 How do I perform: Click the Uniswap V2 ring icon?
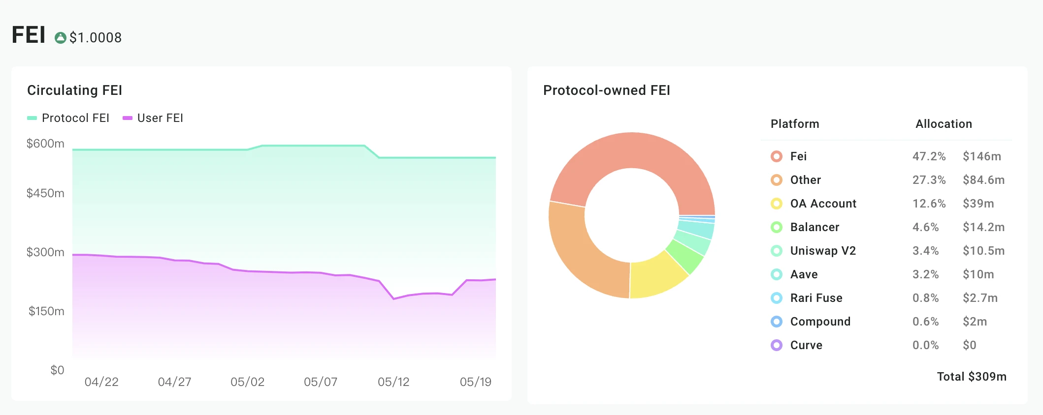[777, 251]
